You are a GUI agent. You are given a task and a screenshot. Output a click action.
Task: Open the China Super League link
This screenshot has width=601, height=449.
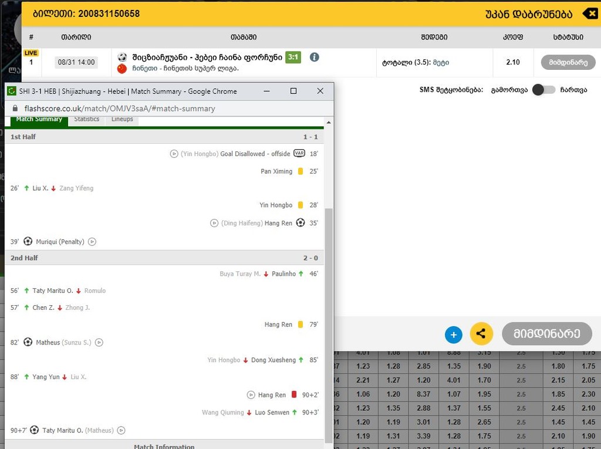click(x=185, y=68)
